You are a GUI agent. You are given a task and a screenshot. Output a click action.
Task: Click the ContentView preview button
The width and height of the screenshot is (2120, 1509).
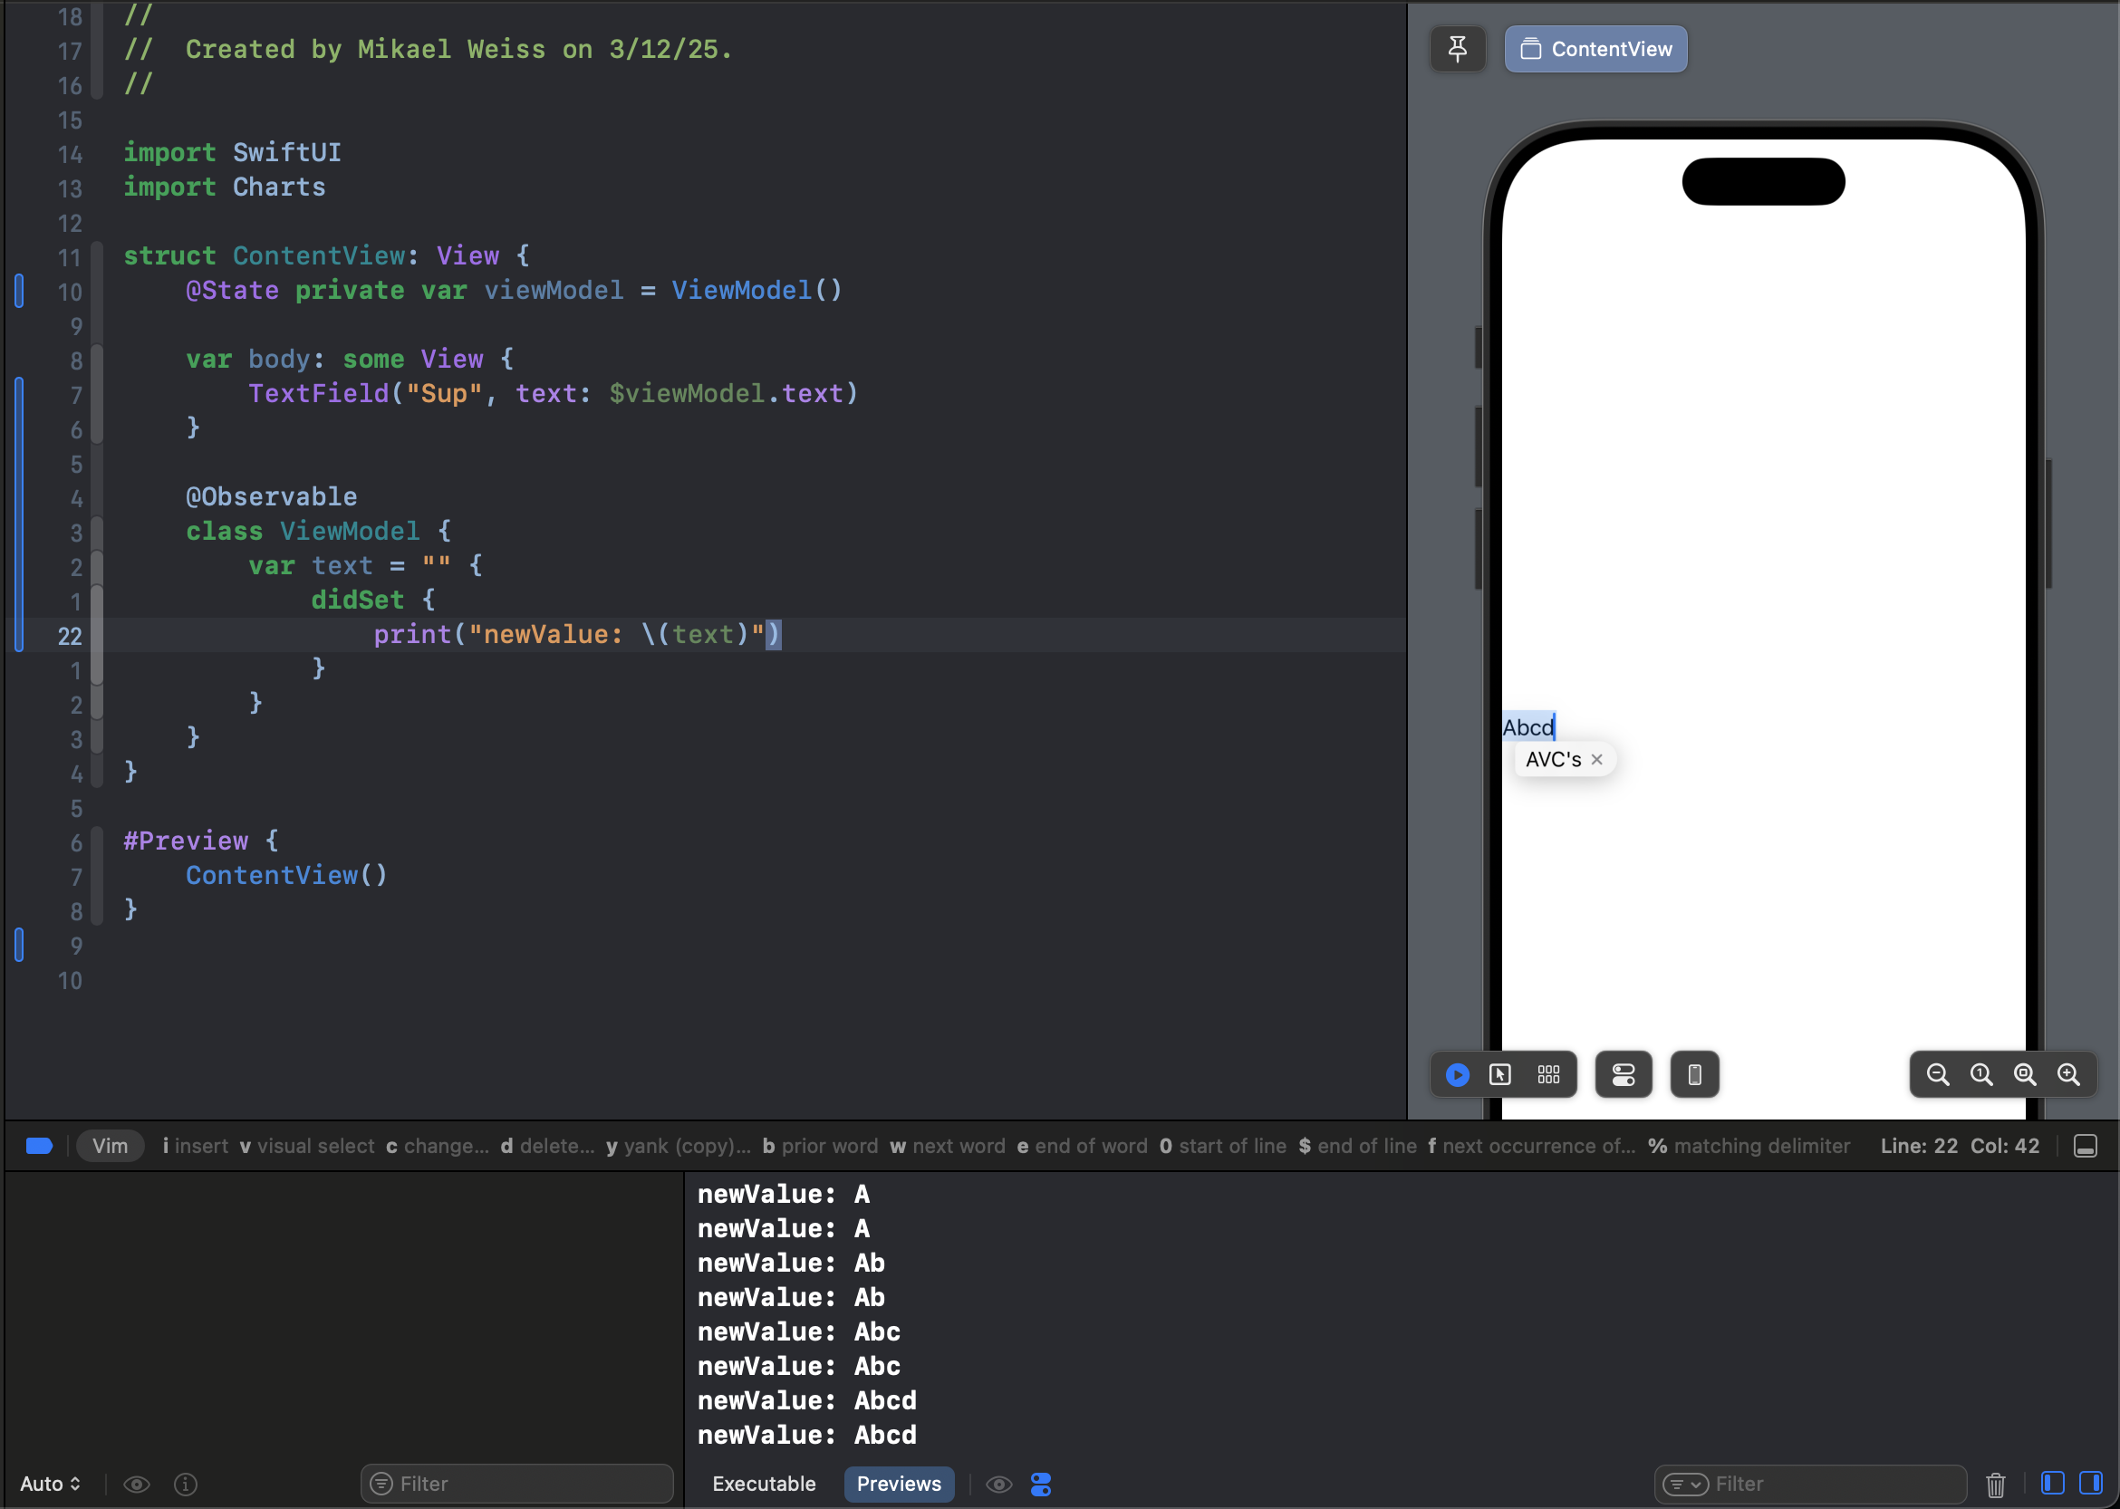pyautogui.click(x=1595, y=48)
